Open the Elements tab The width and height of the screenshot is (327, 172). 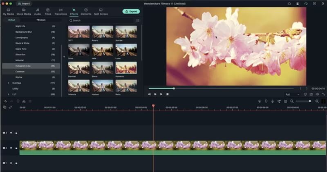coord(86,12)
